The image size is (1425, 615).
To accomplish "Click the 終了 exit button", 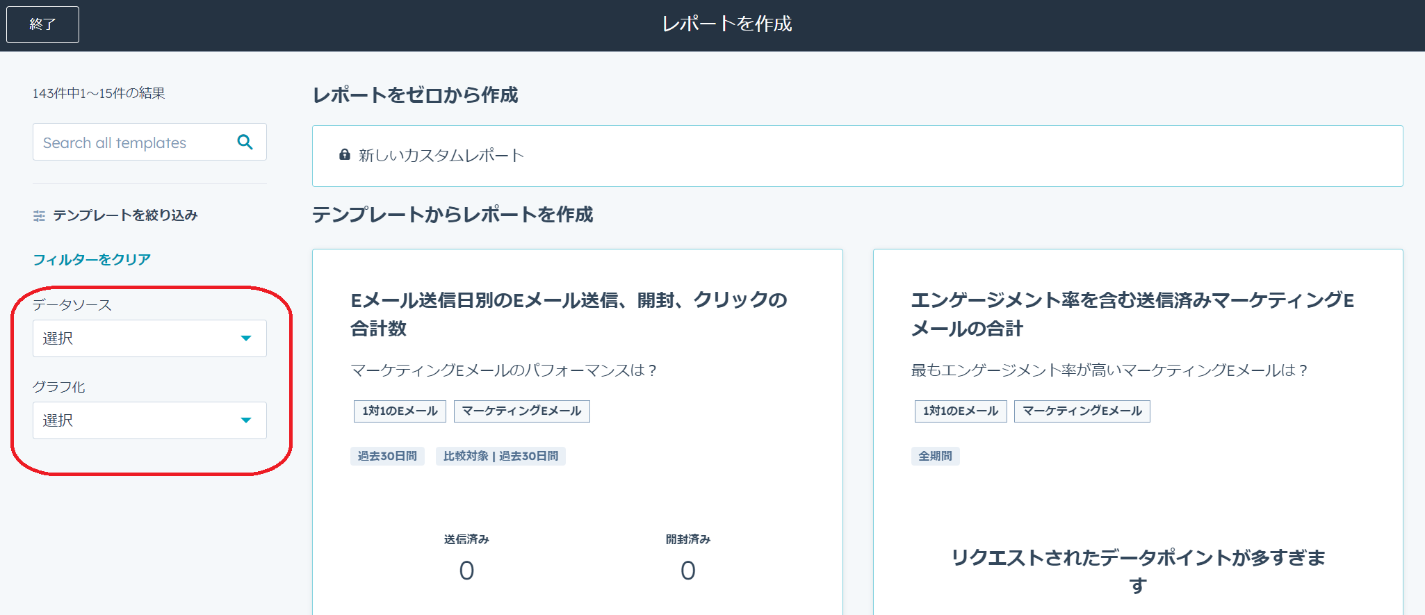I will [42, 24].
